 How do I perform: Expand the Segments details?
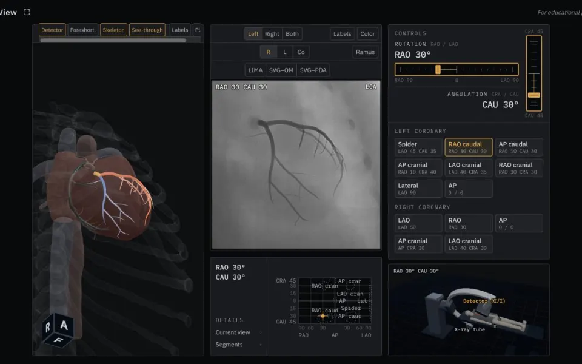(x=239, y=345)
